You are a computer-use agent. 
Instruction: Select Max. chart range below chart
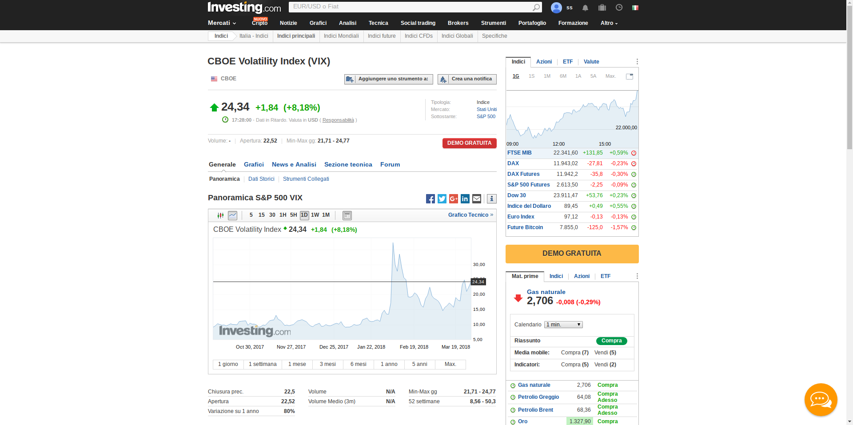pyautogui.click(x=450, y=364)
